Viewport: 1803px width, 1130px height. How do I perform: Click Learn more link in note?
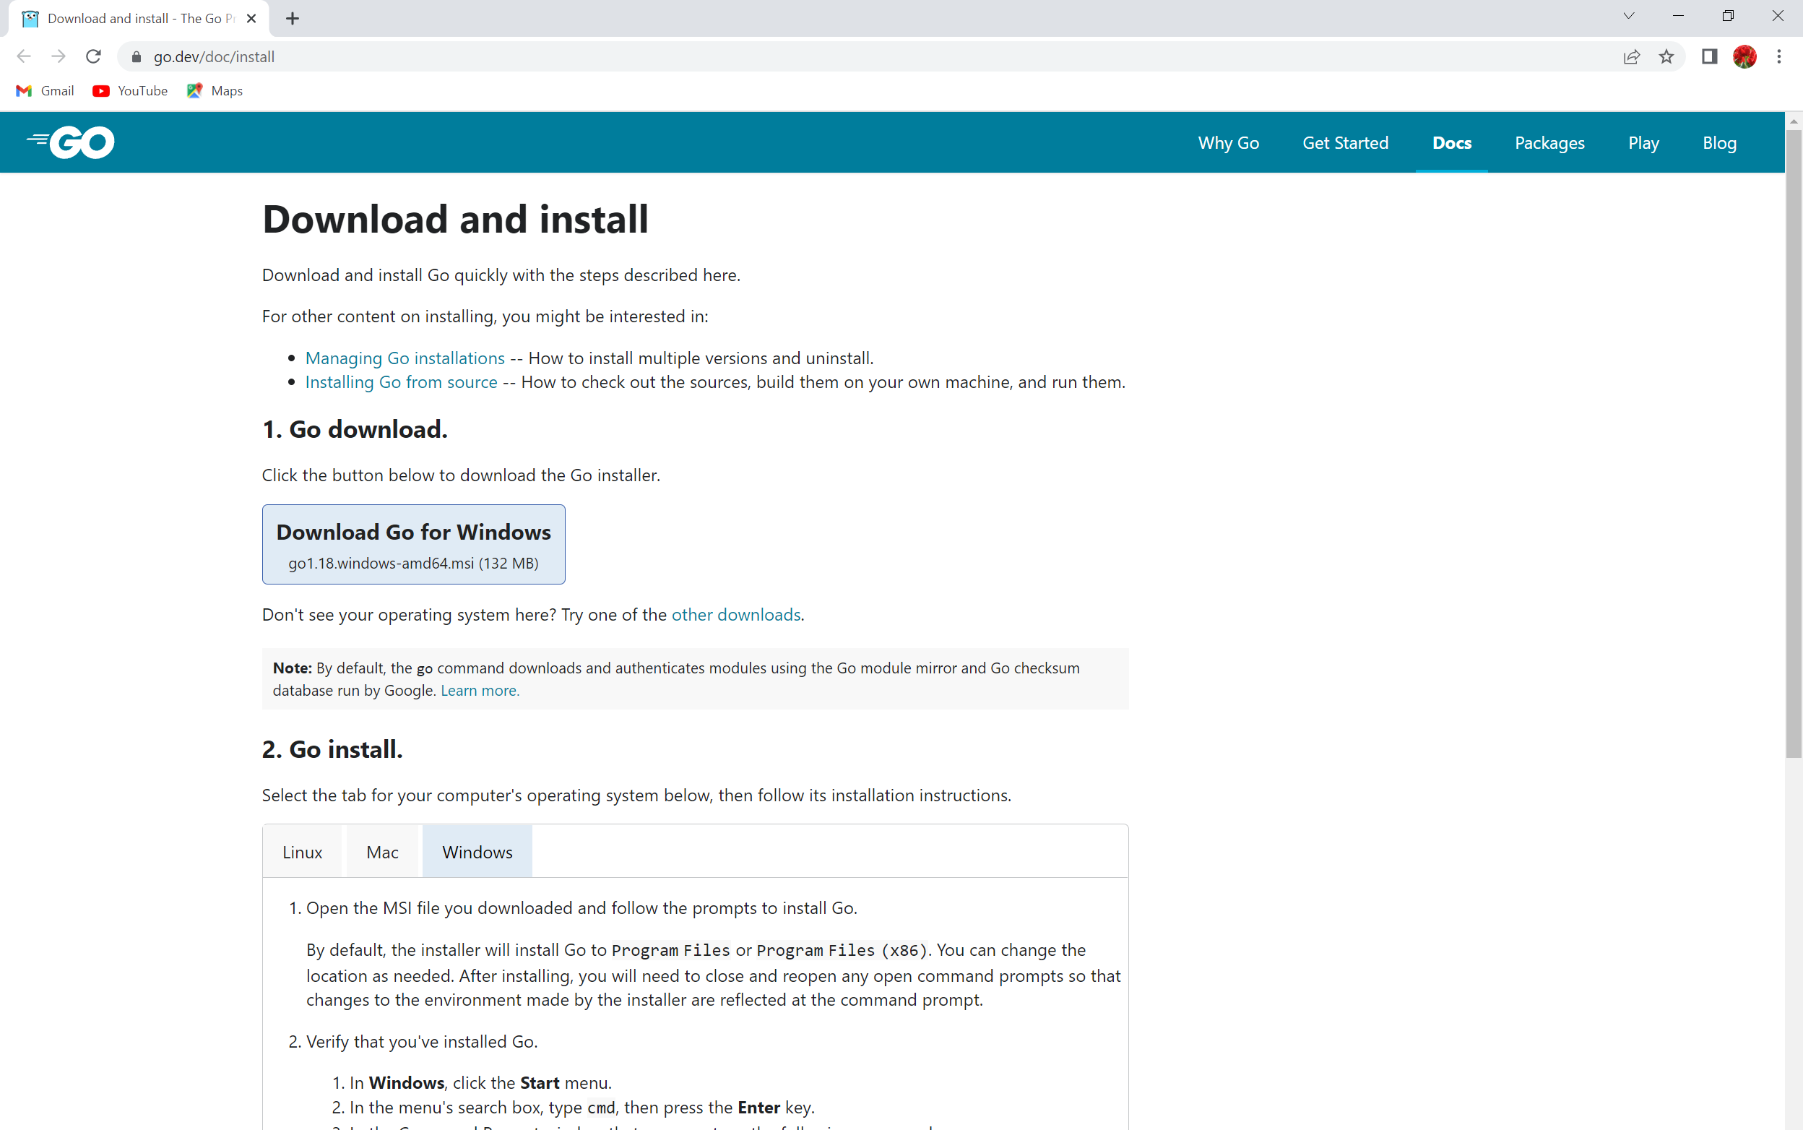(480, 690)
